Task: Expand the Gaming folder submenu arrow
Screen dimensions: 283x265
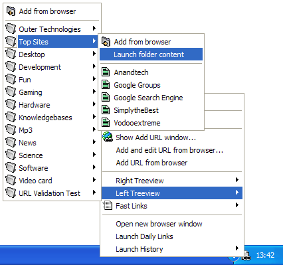Action: tap(94, 91)
